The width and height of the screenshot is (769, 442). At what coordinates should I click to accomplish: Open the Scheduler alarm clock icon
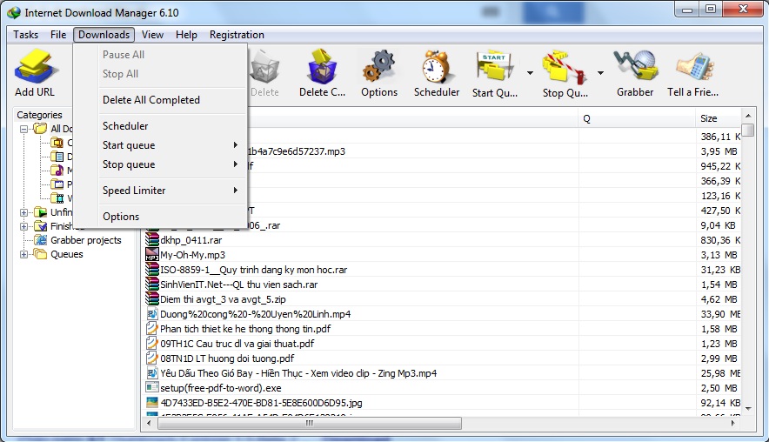pos(436,66)
